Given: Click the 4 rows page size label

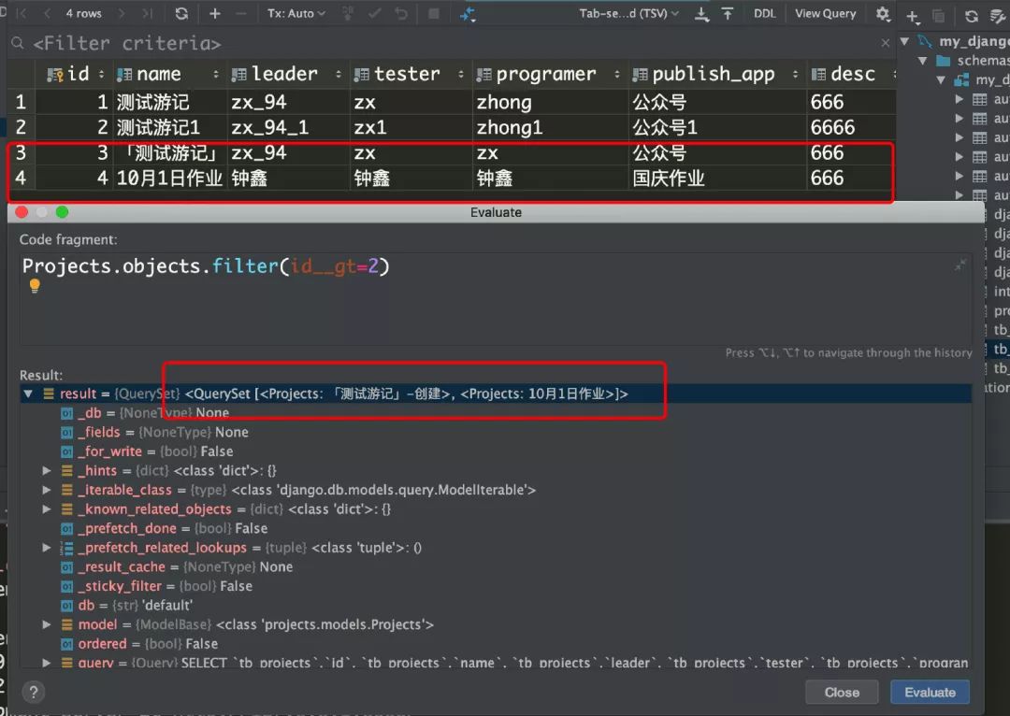Looking at the screenshot, I should click(84, 13).
